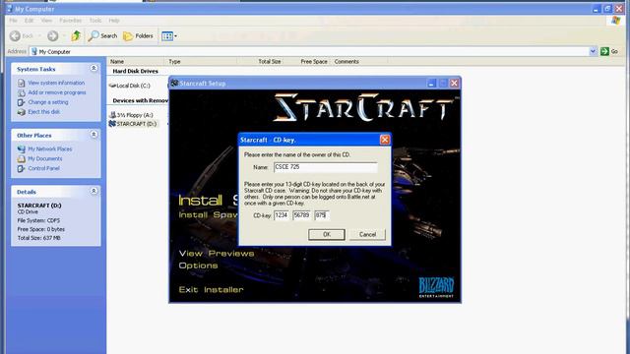Click the first CD-key field containing 1234
The image size is (630, 354).
tap(282, 215)
